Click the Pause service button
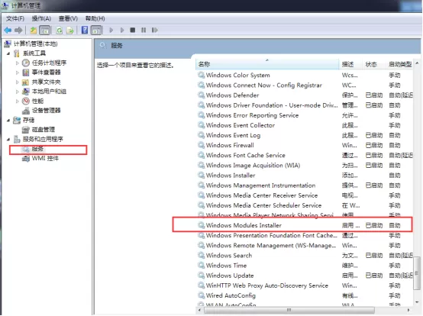423x316 pixels. click(x=144, y=30)
